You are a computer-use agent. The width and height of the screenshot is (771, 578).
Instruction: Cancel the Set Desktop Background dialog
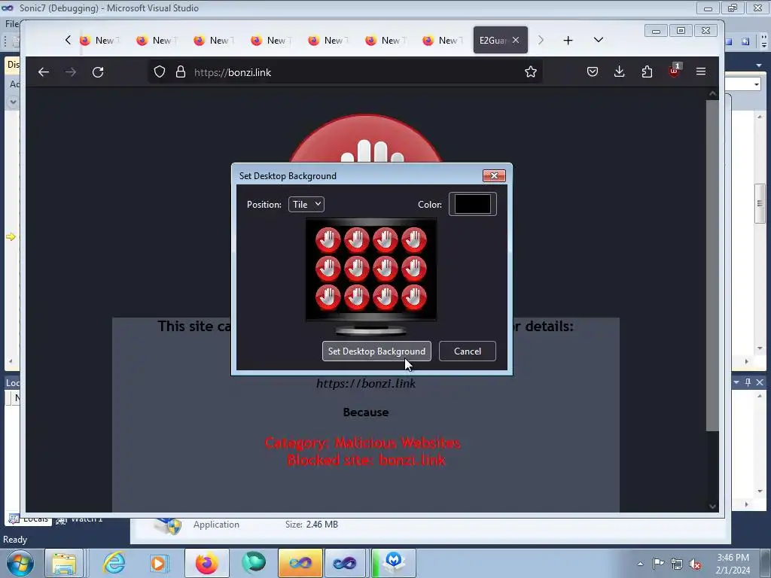click(467, 351)
